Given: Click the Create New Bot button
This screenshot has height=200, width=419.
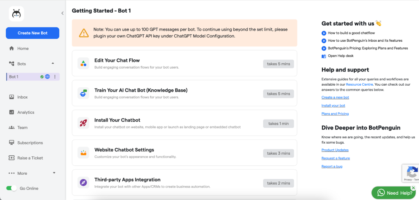Looking at the screenshot, I should coord(33,33).
